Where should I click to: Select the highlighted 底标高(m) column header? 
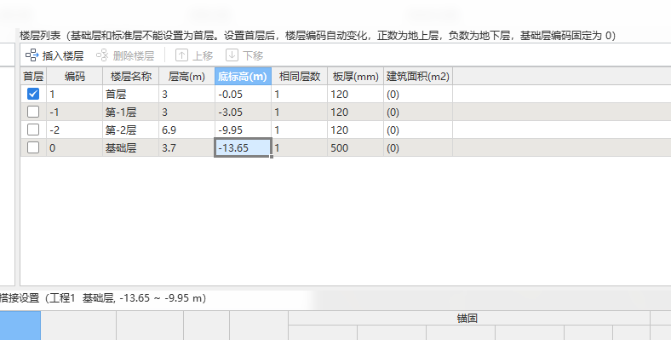(243, 76)
